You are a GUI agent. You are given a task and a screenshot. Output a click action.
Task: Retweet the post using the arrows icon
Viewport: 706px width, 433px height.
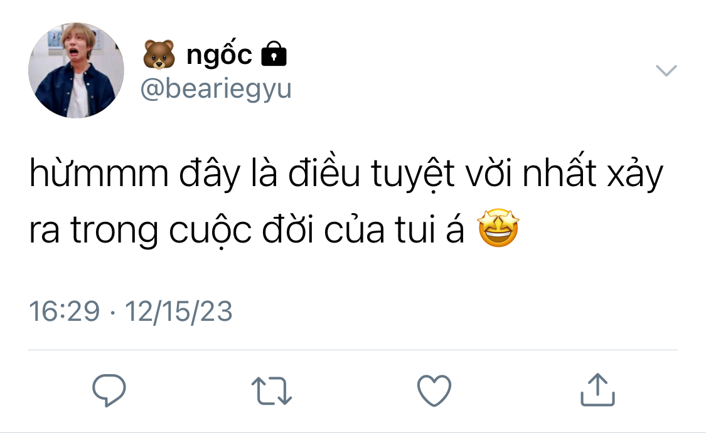272,390
